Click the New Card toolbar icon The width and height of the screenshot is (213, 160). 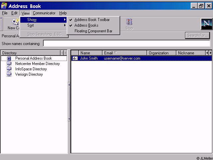click(x=15, y=22)
